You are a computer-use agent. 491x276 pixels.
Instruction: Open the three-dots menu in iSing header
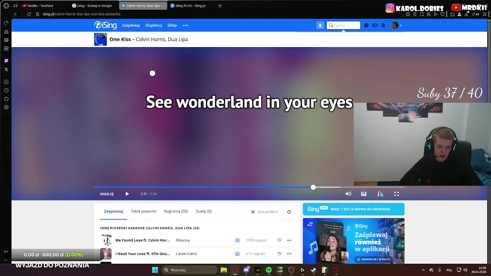[x=185, y=25]
